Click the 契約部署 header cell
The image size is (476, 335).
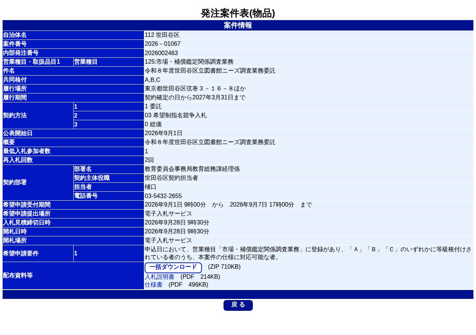click(38, 182)
